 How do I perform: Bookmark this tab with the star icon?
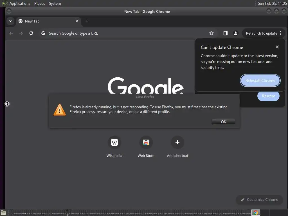211,33
